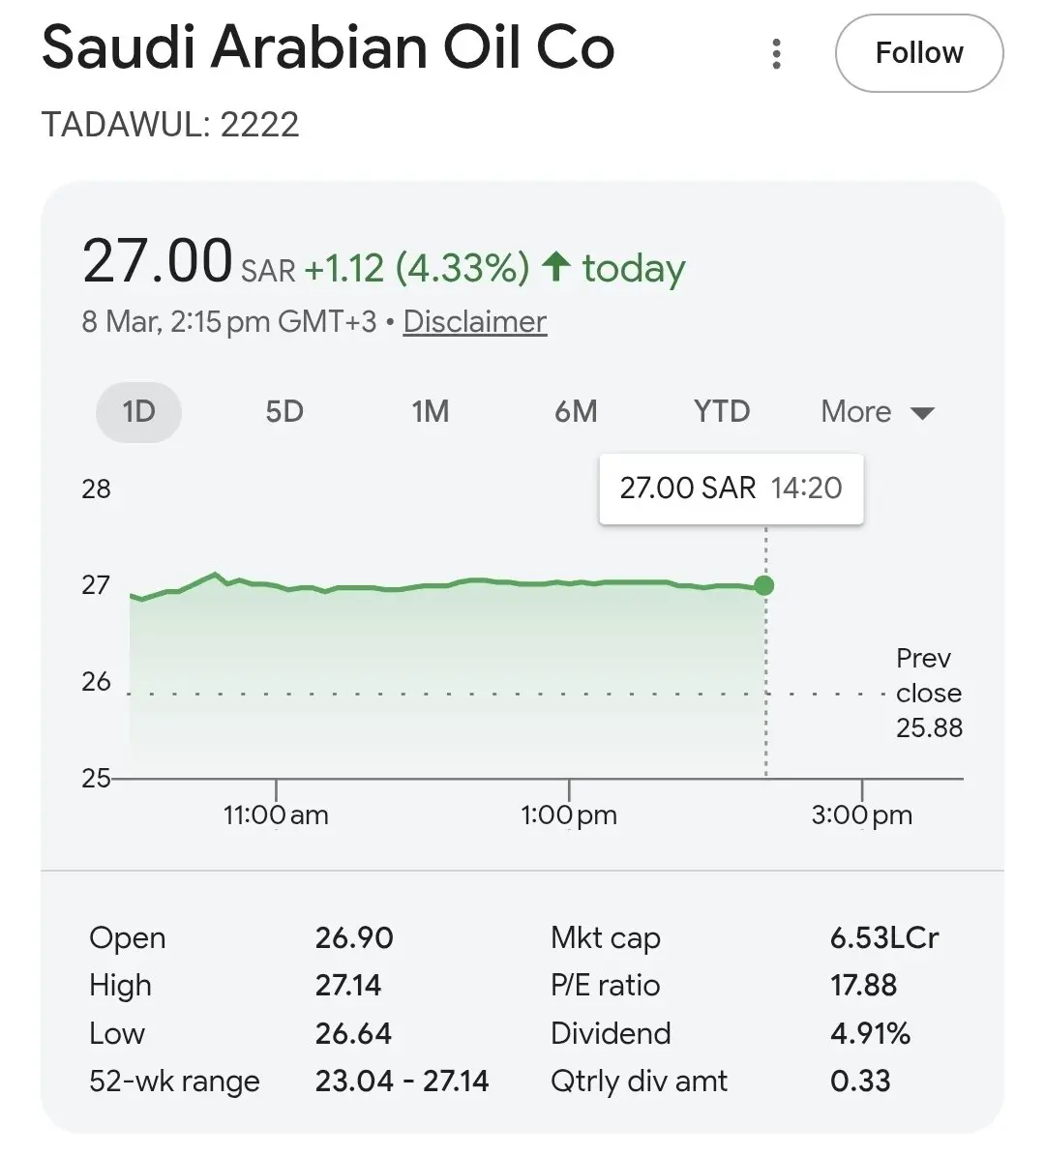Follow Saudi Arabian Oil Co stock
The width and height of the screenshot is (1045, 1156).
click(918, 53)
